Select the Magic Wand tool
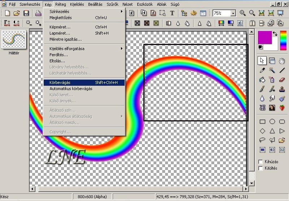This screenshot has height=201, width=289. click(x=272, y=71)
